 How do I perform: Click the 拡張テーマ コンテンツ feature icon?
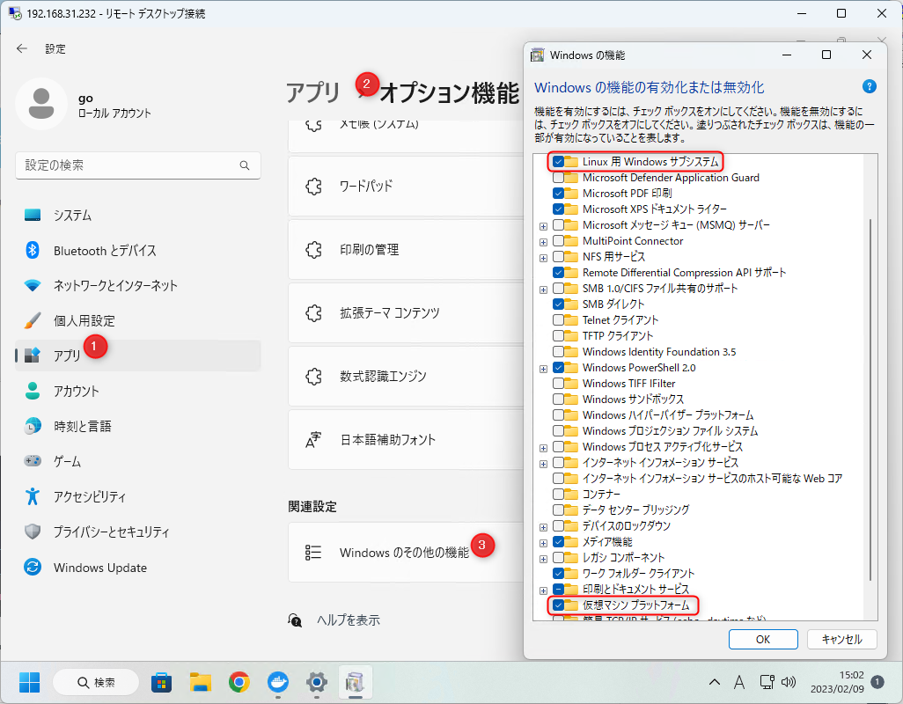(313, 312)
